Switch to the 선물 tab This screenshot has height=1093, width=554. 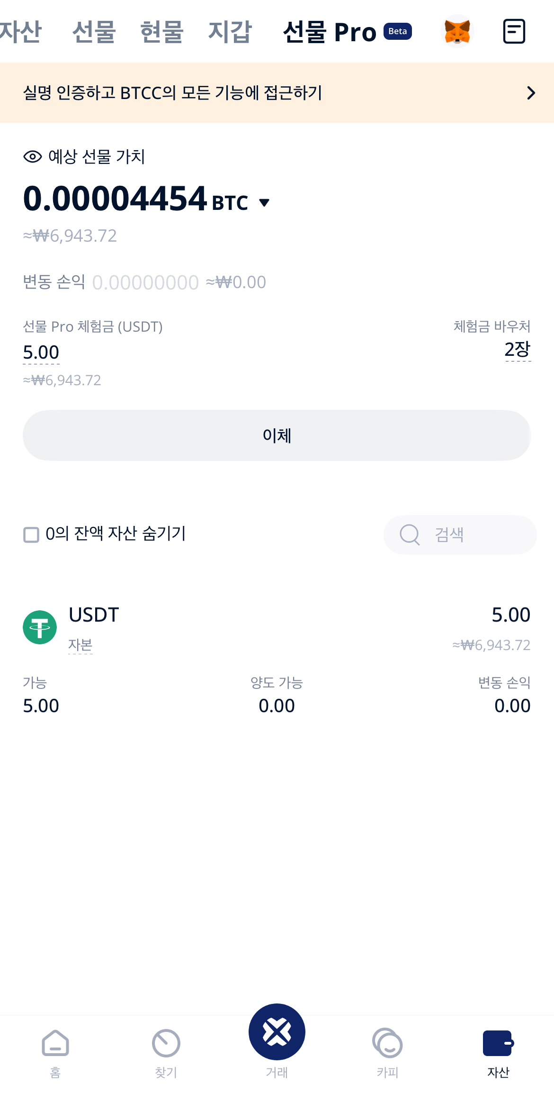[94, 32]
